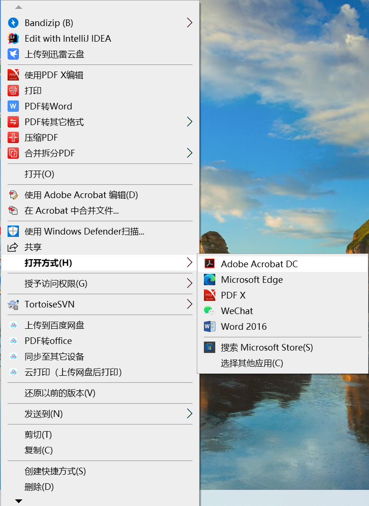Open with Word 2016
The image size is (369, 506).
(x=282, y=326)
